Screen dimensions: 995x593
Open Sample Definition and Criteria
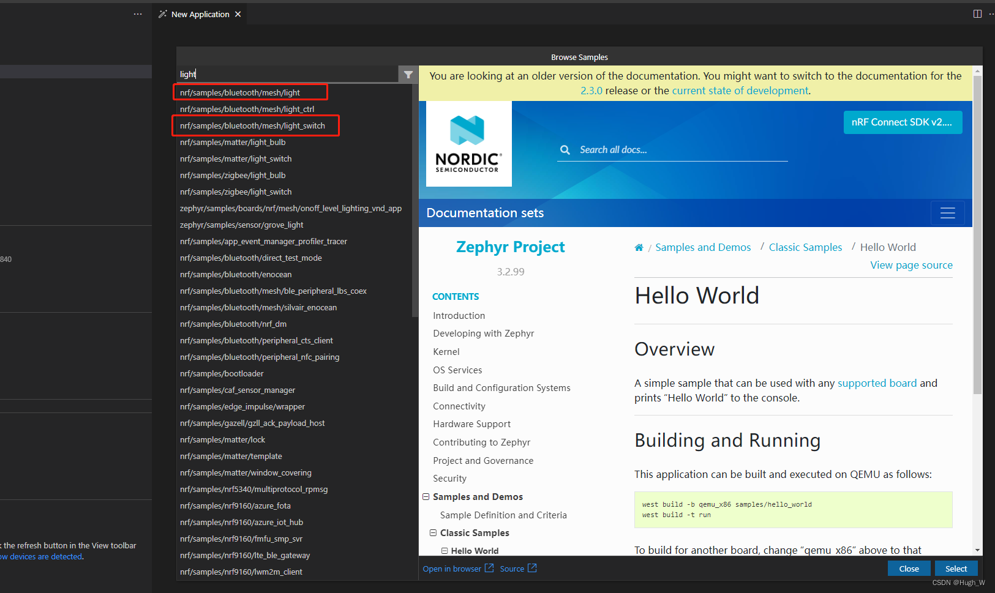point(503,515)
